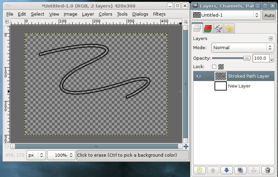278x177 pixels.
Task: Open the View menu
Action: click(54, 14)
